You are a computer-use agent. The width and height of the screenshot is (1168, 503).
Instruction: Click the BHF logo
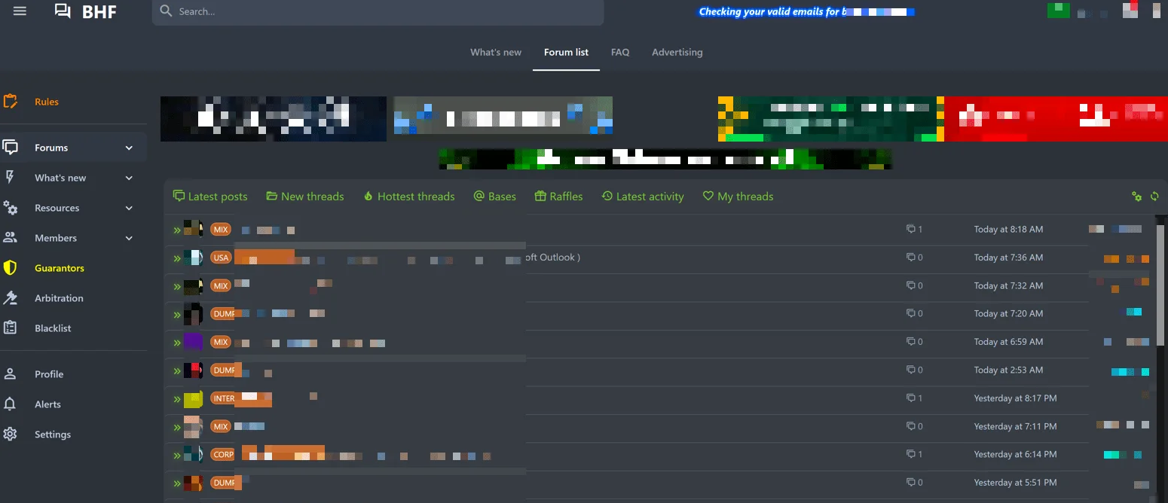pos(85,11)
